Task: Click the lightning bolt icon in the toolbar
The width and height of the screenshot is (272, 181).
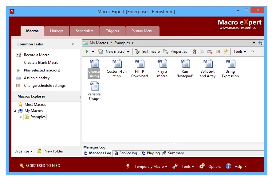Action: (226, 52)
